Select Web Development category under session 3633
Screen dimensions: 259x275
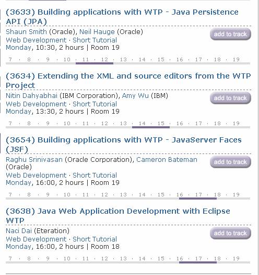(x=36, y=40)
